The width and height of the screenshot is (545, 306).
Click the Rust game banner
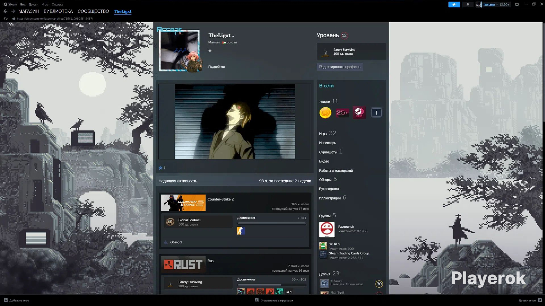click(x=183, y=264)
